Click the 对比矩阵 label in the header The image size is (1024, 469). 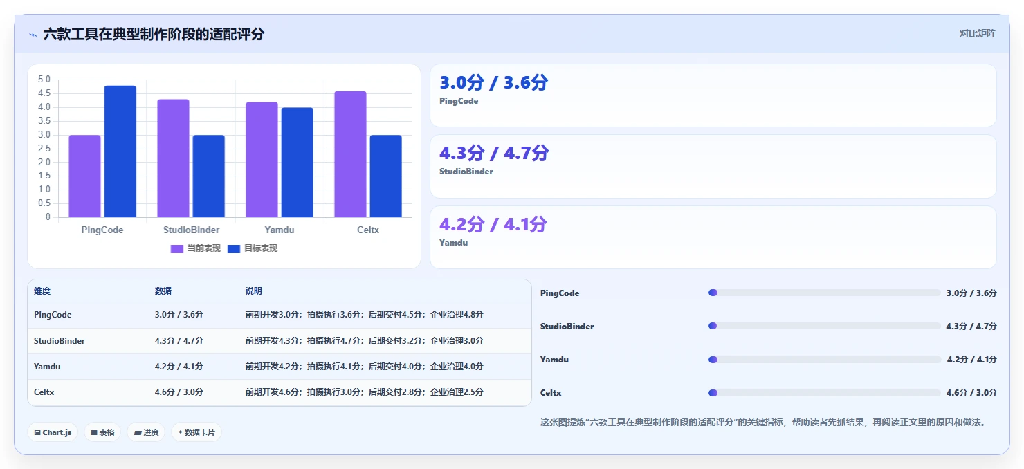coord(977,33)
